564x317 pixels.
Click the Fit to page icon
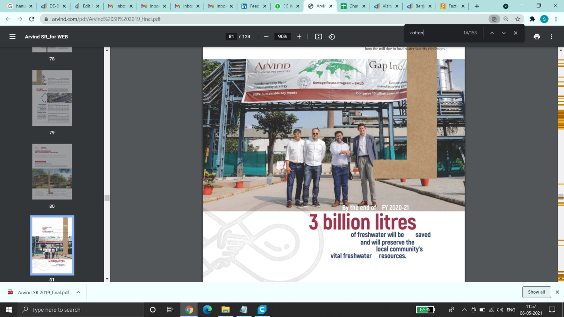(x=319, y=37)
